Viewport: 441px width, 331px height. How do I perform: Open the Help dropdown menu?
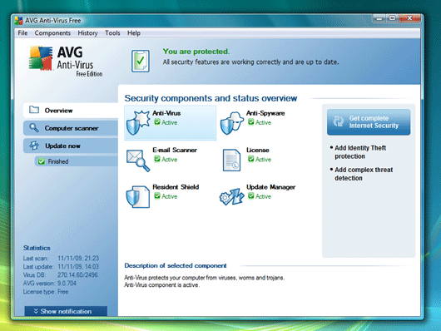tap(134, 33)
